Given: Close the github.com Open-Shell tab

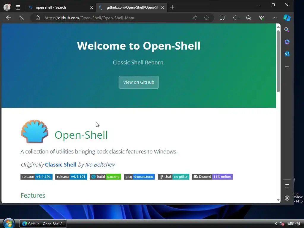Looking at the screenshot, I should pos(162,7).
